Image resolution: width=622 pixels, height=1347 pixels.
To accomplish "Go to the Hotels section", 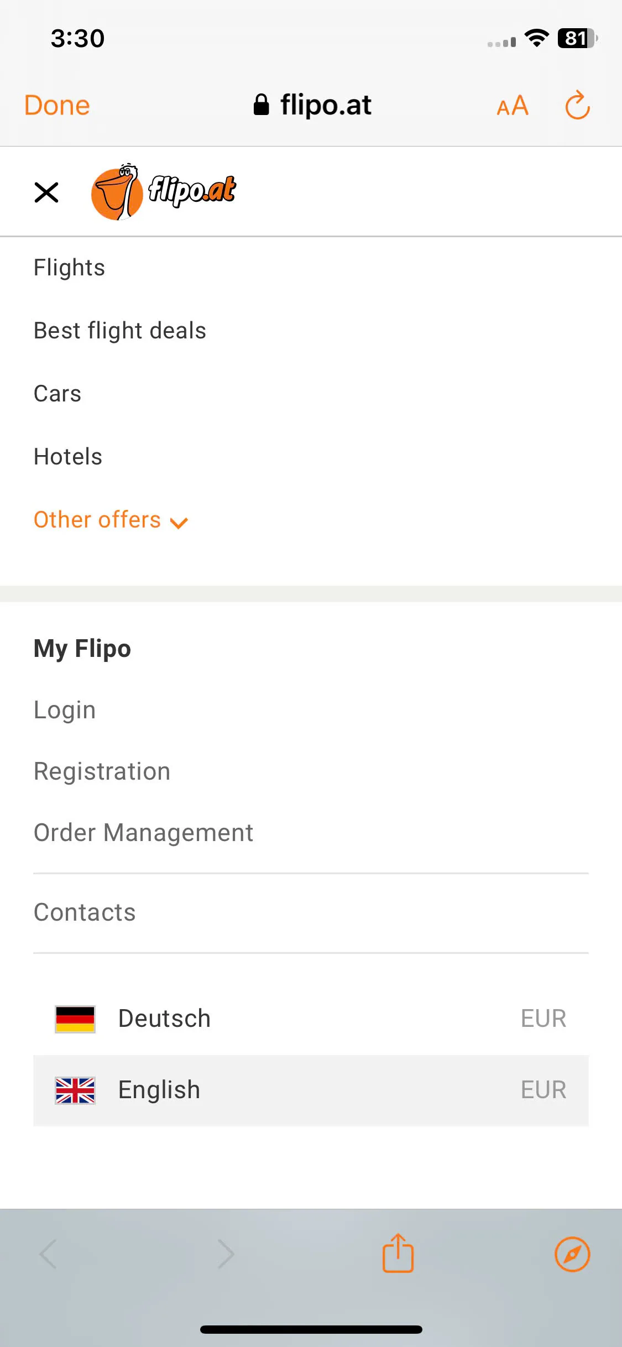I will pyautogui.click(x=68, y=457).
